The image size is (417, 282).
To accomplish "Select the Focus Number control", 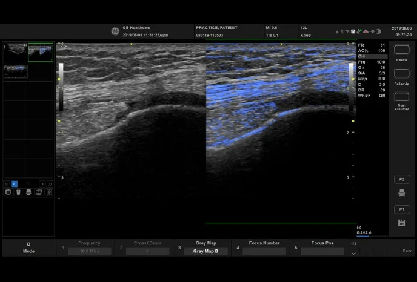I will (x=264, y=243).
